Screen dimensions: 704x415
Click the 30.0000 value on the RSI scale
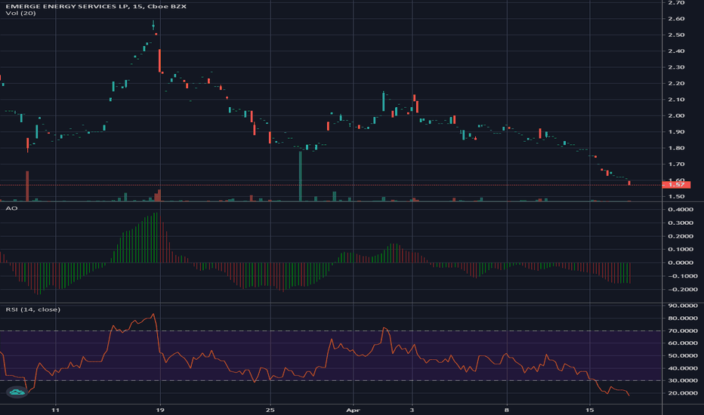(683, 380)
